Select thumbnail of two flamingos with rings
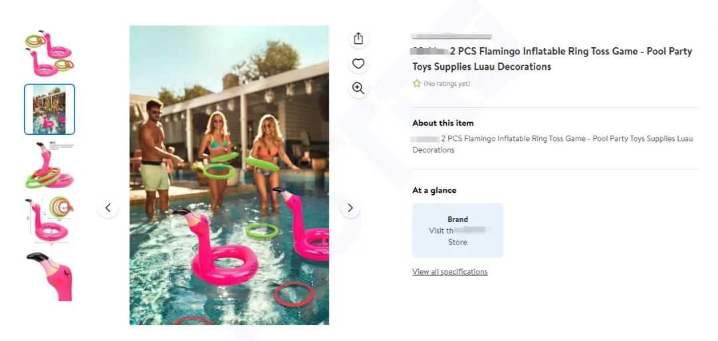This screenshot has width=718, height=341. [49, 53]
